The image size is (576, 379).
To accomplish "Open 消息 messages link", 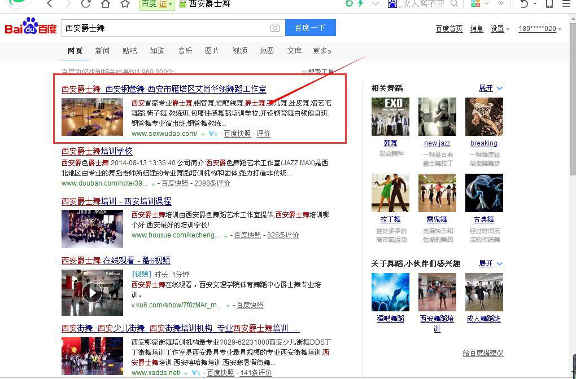I will (x=477, y=29).
